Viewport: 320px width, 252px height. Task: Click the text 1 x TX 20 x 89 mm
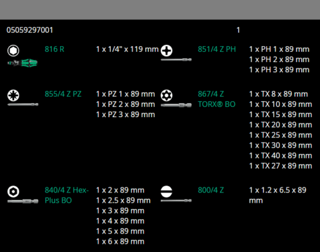[x=280, y=125]
